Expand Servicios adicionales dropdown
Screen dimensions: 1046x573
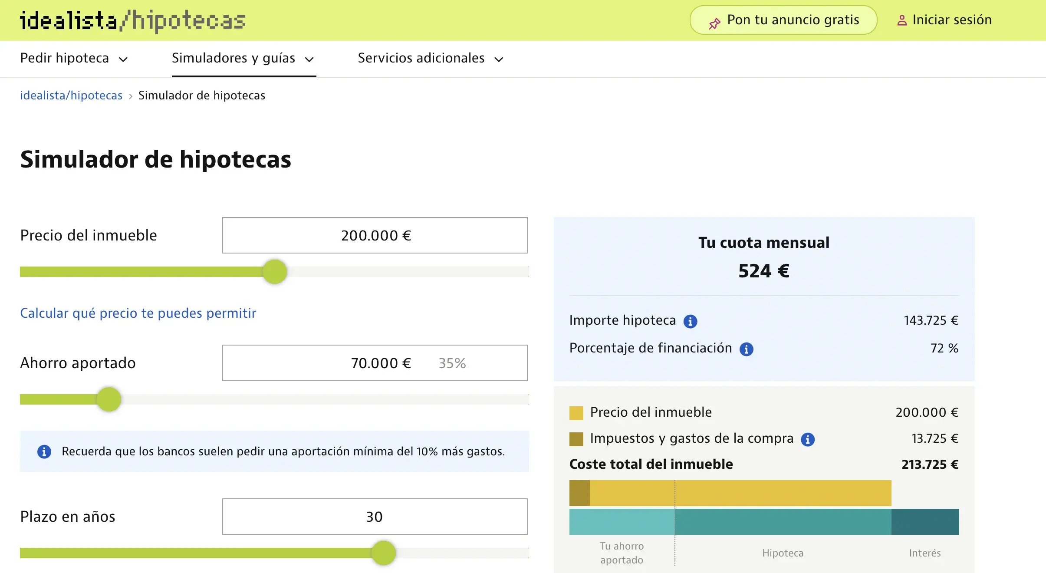pyautogui.click(x=430, y=58)
